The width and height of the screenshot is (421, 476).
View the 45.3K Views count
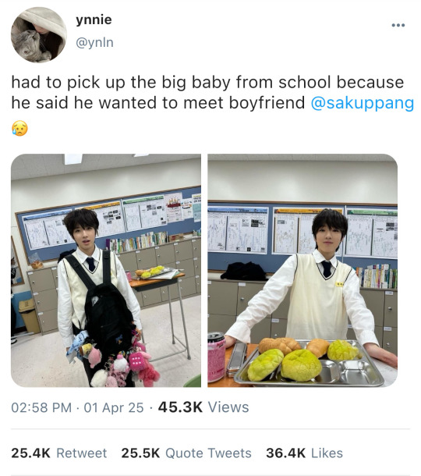[203, 407]
